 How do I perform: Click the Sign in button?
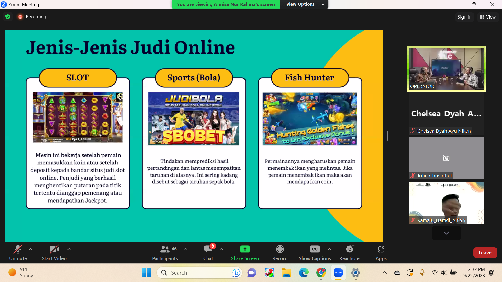[464, 17]
